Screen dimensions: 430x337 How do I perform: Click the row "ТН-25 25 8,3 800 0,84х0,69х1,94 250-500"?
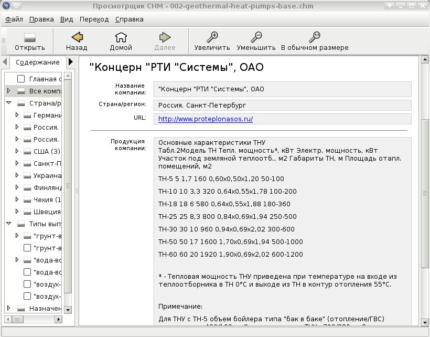(x=228, y=216)
